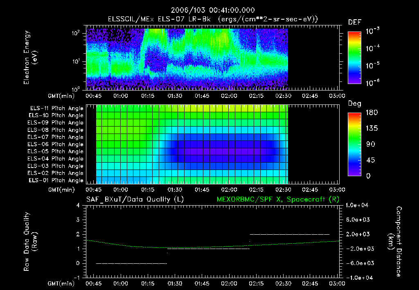
Task: Click the green 'MEXORBMC/SPF X, Spacecraft (R)' legend
Action: tap(278, 199)
